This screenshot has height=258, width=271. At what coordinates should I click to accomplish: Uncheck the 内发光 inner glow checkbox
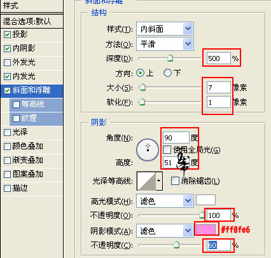[x=7, y=76]
